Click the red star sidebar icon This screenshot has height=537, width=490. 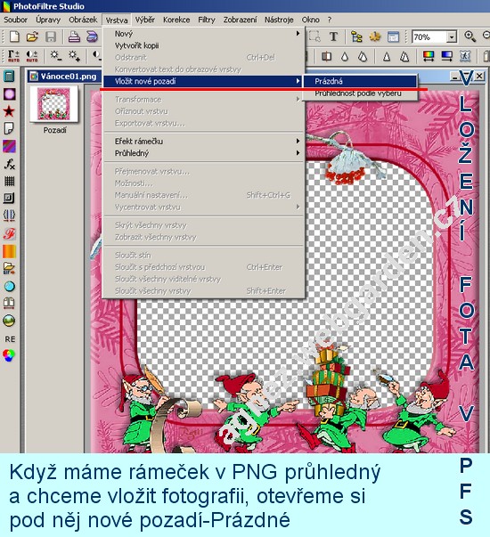(x=9, y=111)
